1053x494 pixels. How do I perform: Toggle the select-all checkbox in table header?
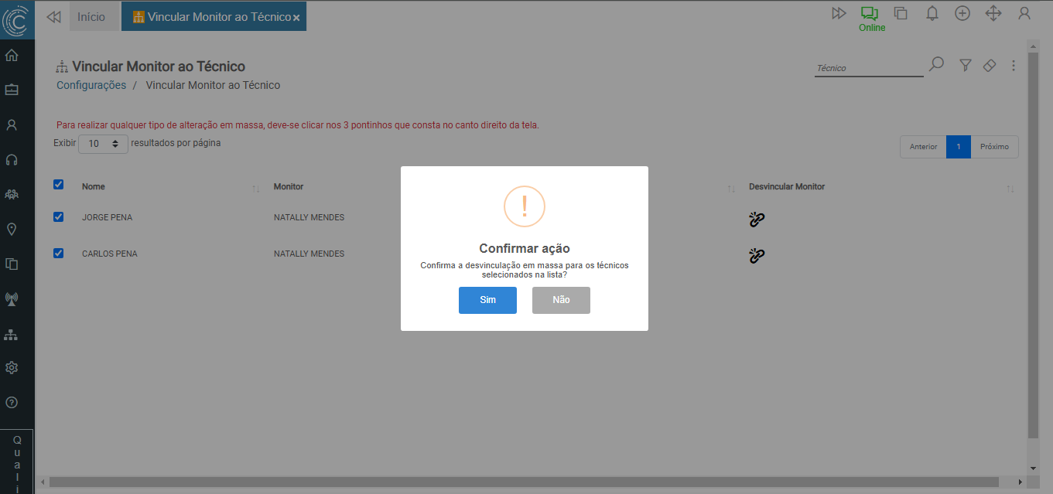click(x=58, y=184)
